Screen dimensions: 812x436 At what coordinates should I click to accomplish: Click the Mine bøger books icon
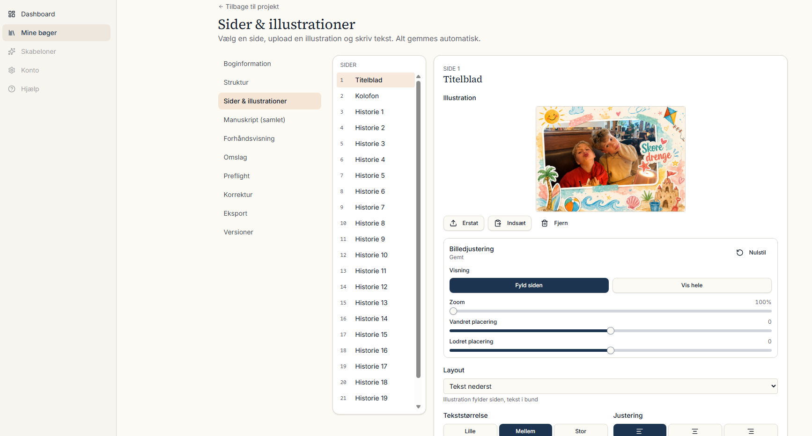point(12,33)
